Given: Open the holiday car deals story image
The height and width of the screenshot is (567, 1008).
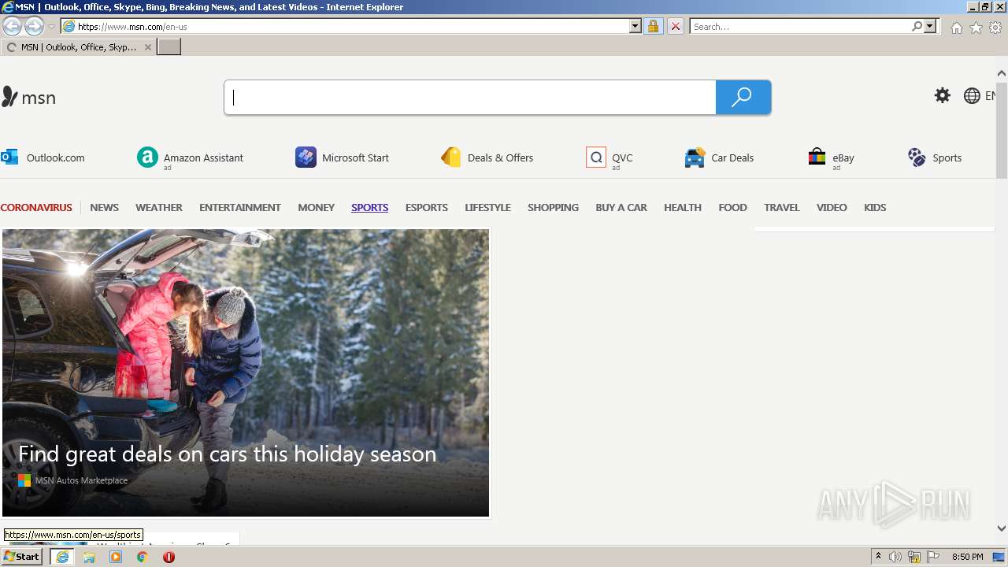Looking at the screenshot, I should click(246, 372).
